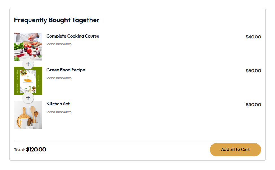Click the Total: label
Screen dimensions: 275x170
click(19, 150)
